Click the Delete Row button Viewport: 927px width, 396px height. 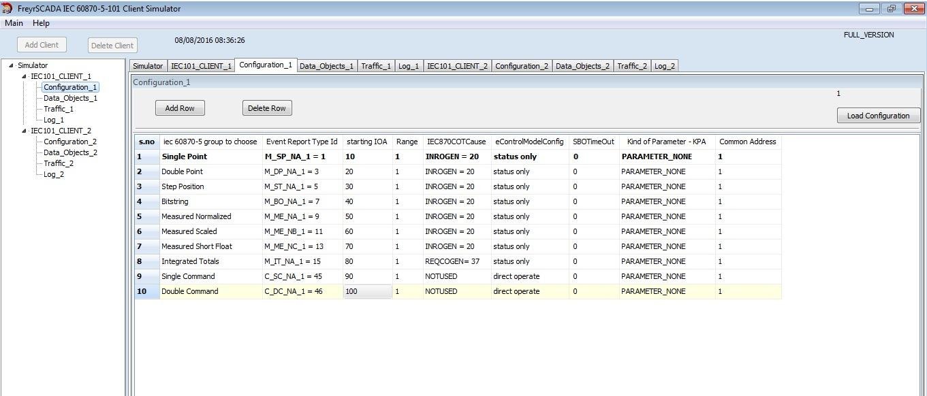267,108
